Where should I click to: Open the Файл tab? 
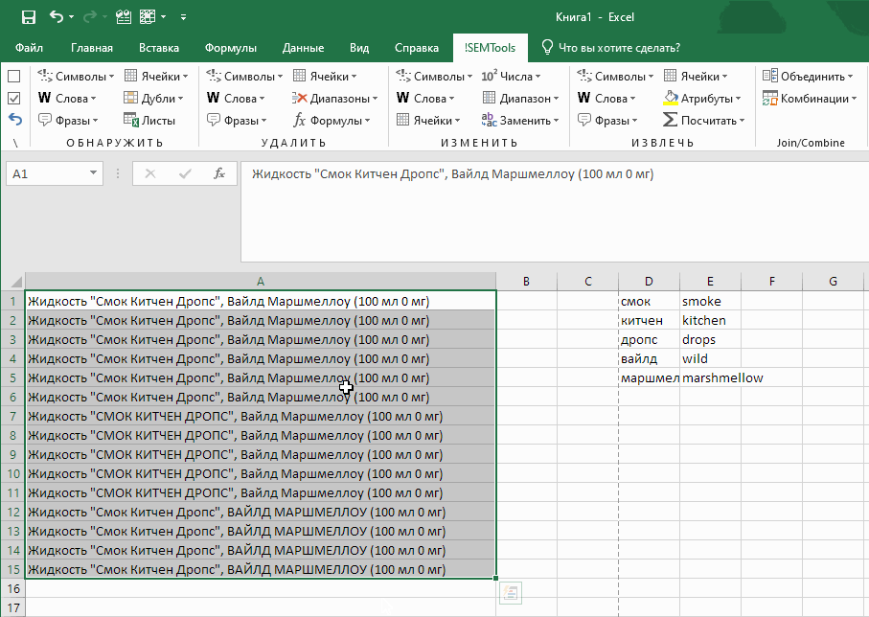pos(29,48)
